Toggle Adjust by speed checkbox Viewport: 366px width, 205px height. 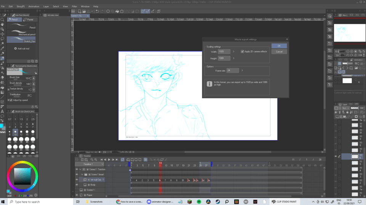pos(11,100)
